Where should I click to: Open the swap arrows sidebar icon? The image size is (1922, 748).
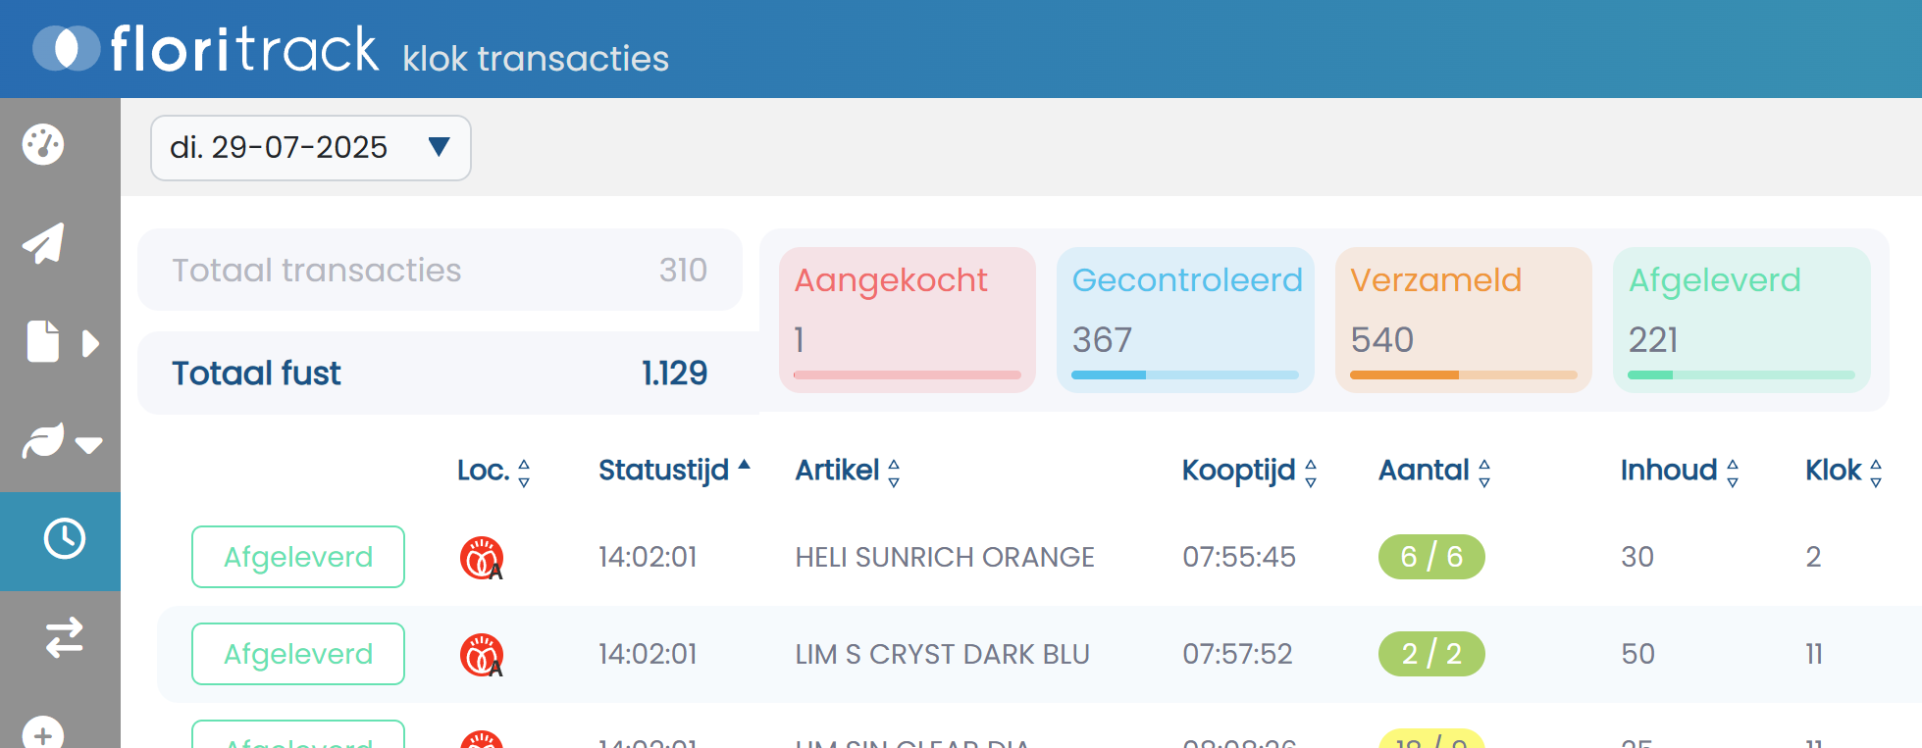tap(64, 637)
